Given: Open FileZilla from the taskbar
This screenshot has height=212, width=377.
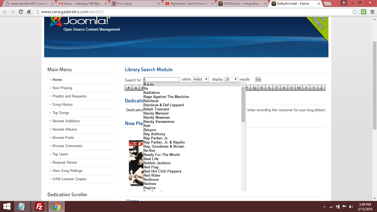Looking at the screenshot, I should 39,206.
